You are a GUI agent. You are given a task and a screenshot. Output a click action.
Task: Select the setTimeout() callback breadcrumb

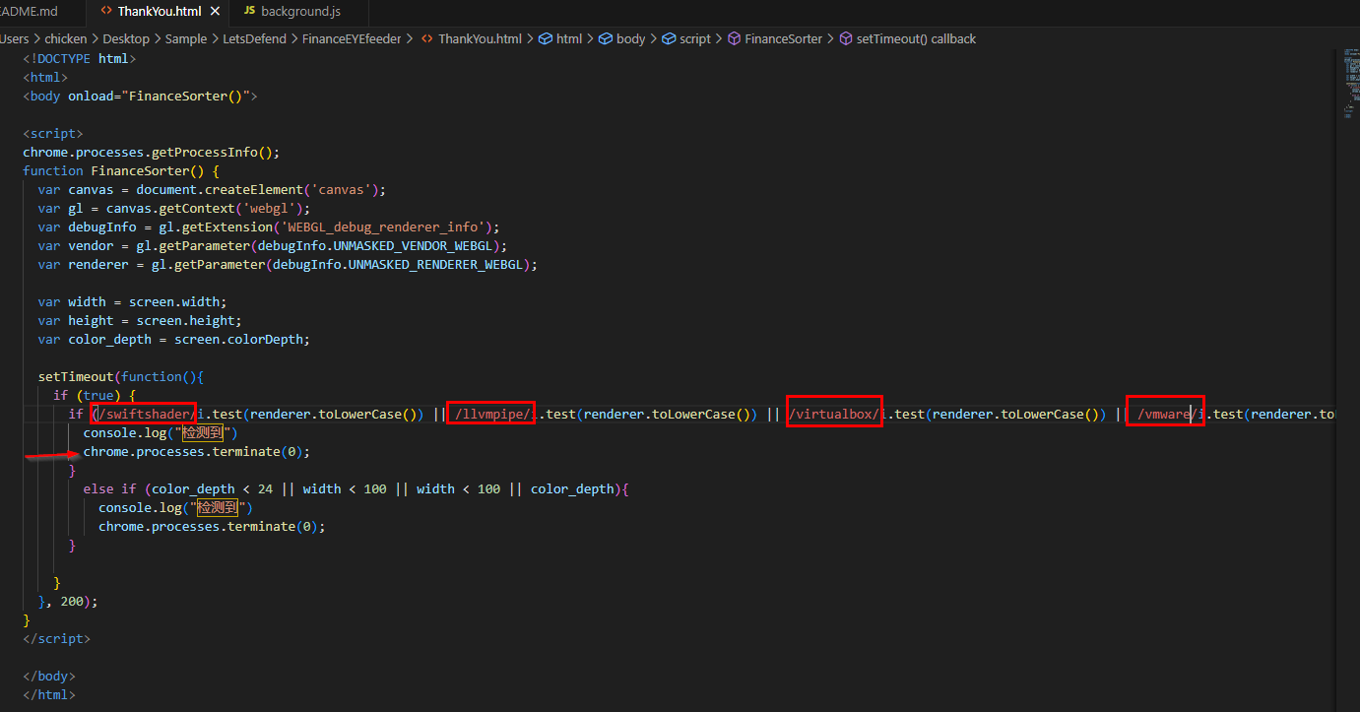(916, 39)
